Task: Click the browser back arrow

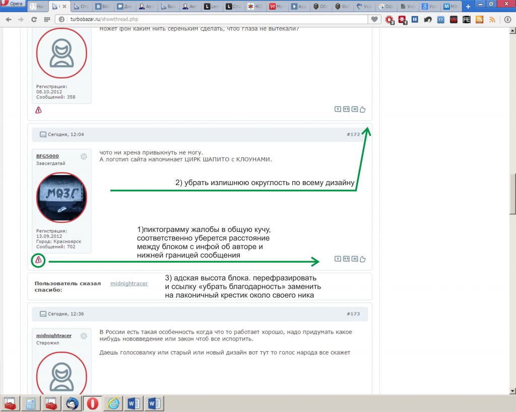Action: click(x=8, y=19)
